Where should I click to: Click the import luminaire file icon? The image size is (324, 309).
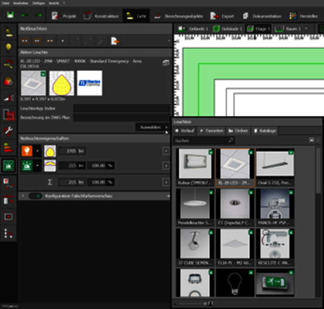click(x=115, y=40)
